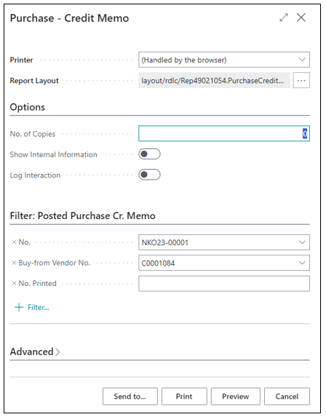Expand the dialog to full screen
326x417 pixels.
(x=284, y=17)
